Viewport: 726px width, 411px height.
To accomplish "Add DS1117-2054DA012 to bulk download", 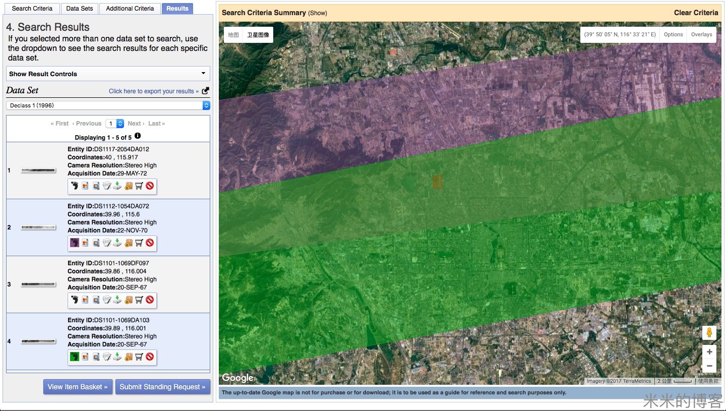I will [128, 186].
